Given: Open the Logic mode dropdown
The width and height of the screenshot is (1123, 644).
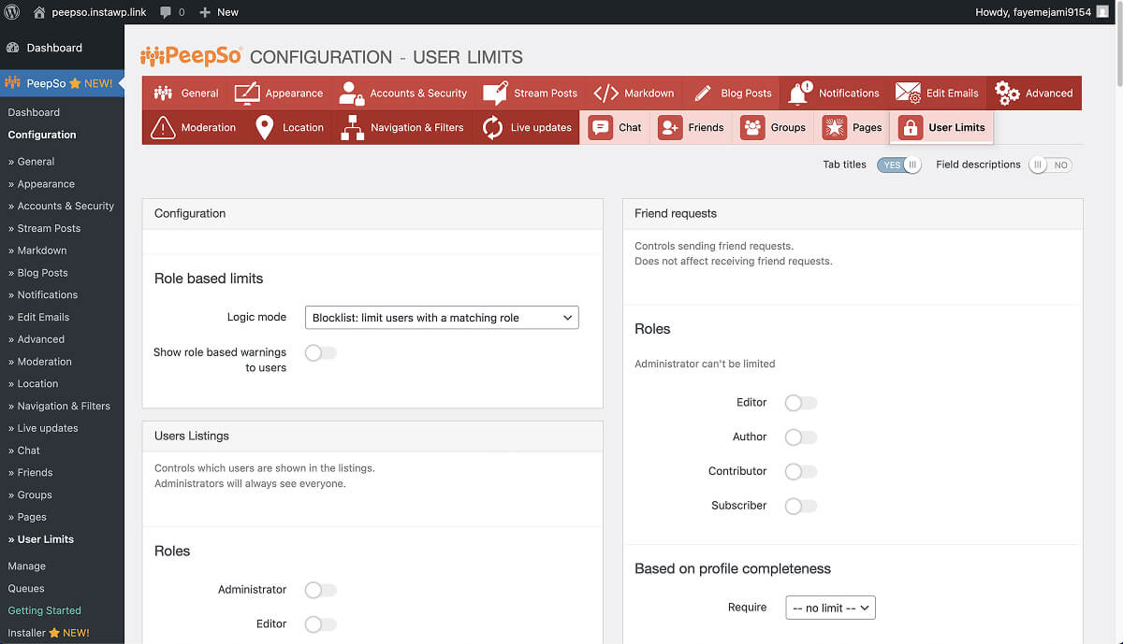Looking at the screenshot, I should pos(442,318).
